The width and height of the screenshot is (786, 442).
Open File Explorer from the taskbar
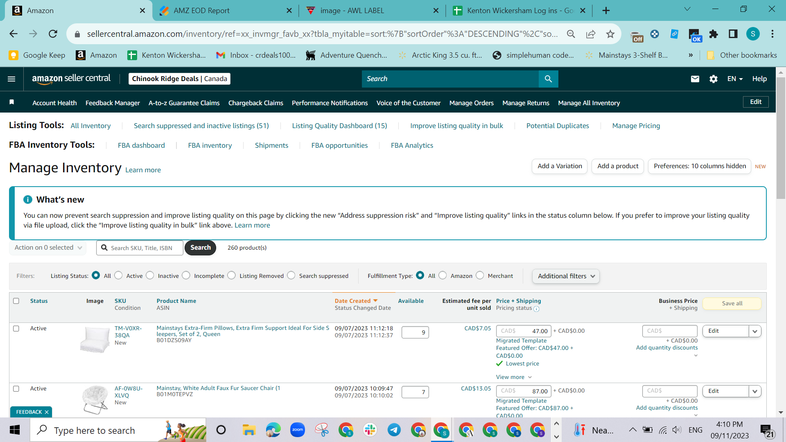pyautogui.click(x=248, y=430)
